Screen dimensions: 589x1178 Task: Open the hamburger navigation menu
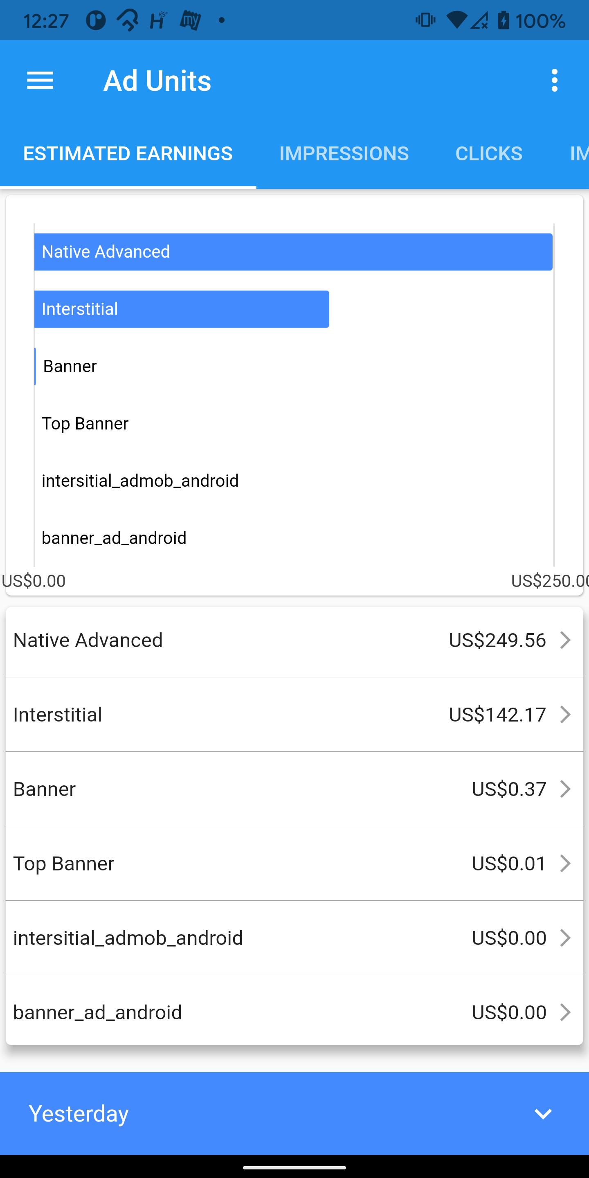pos(40,81)
